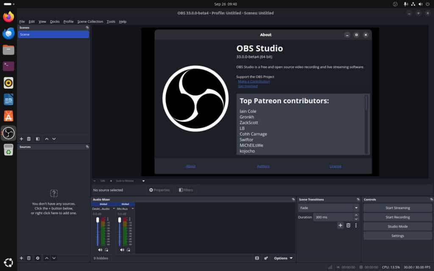This screenshot has width=434, height=271.
Task: Remove source using Sources panel trash icon
Action: point(29,258)
